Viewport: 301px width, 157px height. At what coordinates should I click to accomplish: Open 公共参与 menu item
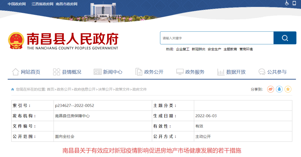click(x=277, y=72)
